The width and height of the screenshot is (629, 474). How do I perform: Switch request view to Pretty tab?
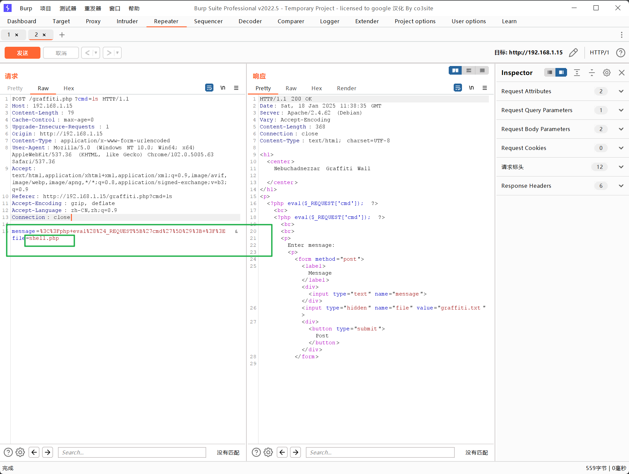[x=15, y=88]
